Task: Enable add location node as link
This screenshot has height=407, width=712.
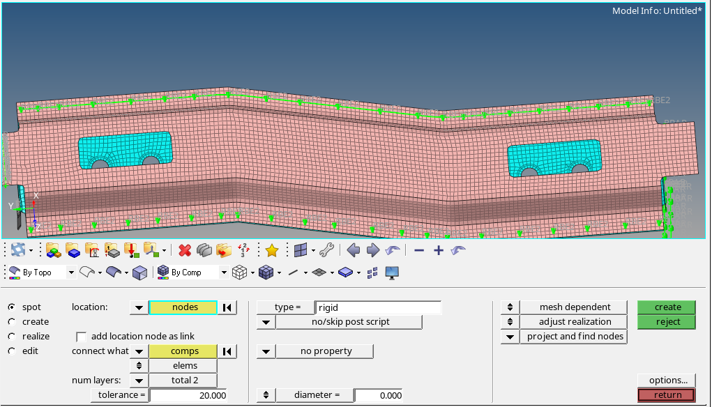Action: 82,336
